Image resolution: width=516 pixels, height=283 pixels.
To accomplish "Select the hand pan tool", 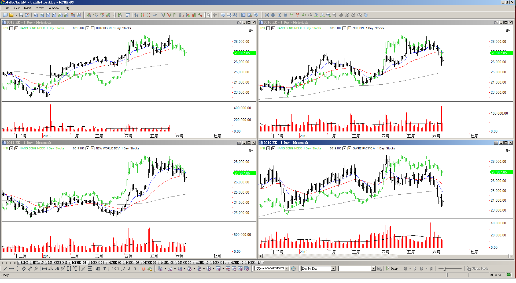I will [x=366, y=15].
